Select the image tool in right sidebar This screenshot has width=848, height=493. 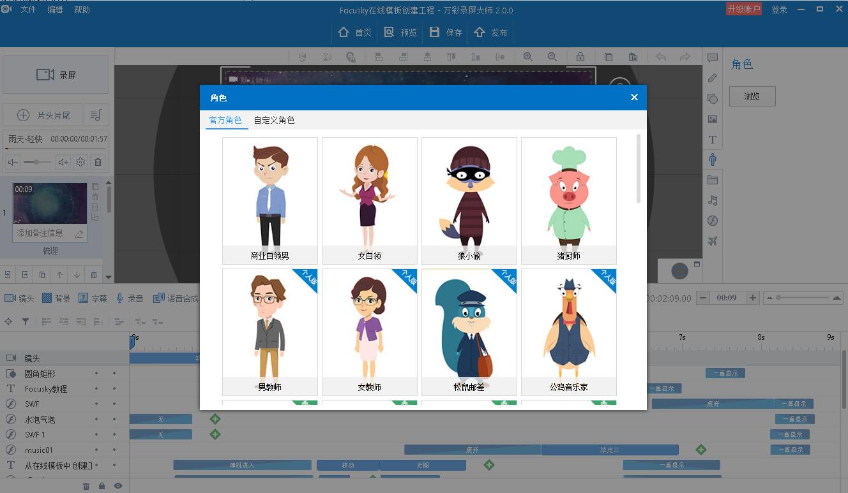tap(713, 119)
